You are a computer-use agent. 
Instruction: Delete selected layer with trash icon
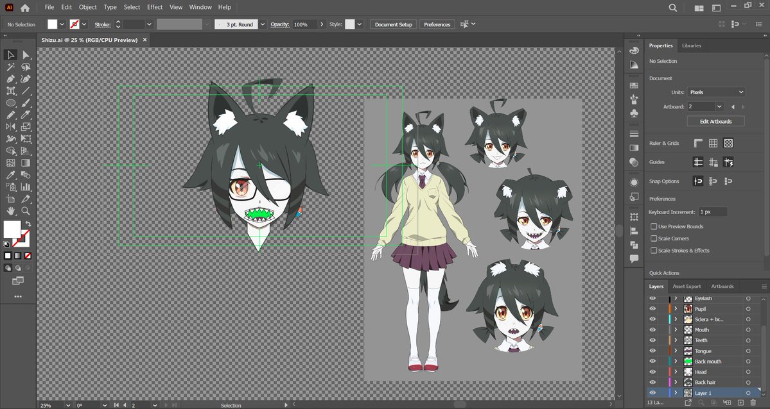753,403
